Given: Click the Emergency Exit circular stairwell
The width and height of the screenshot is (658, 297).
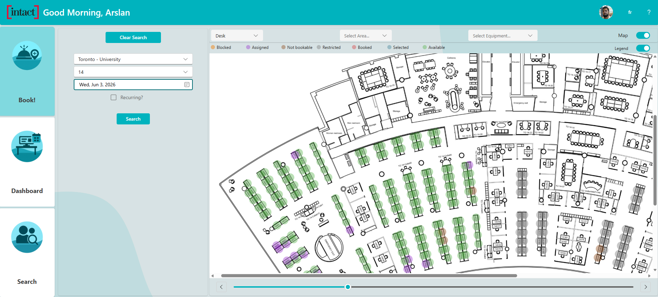Looking at the screenshot, I should 328,247.
